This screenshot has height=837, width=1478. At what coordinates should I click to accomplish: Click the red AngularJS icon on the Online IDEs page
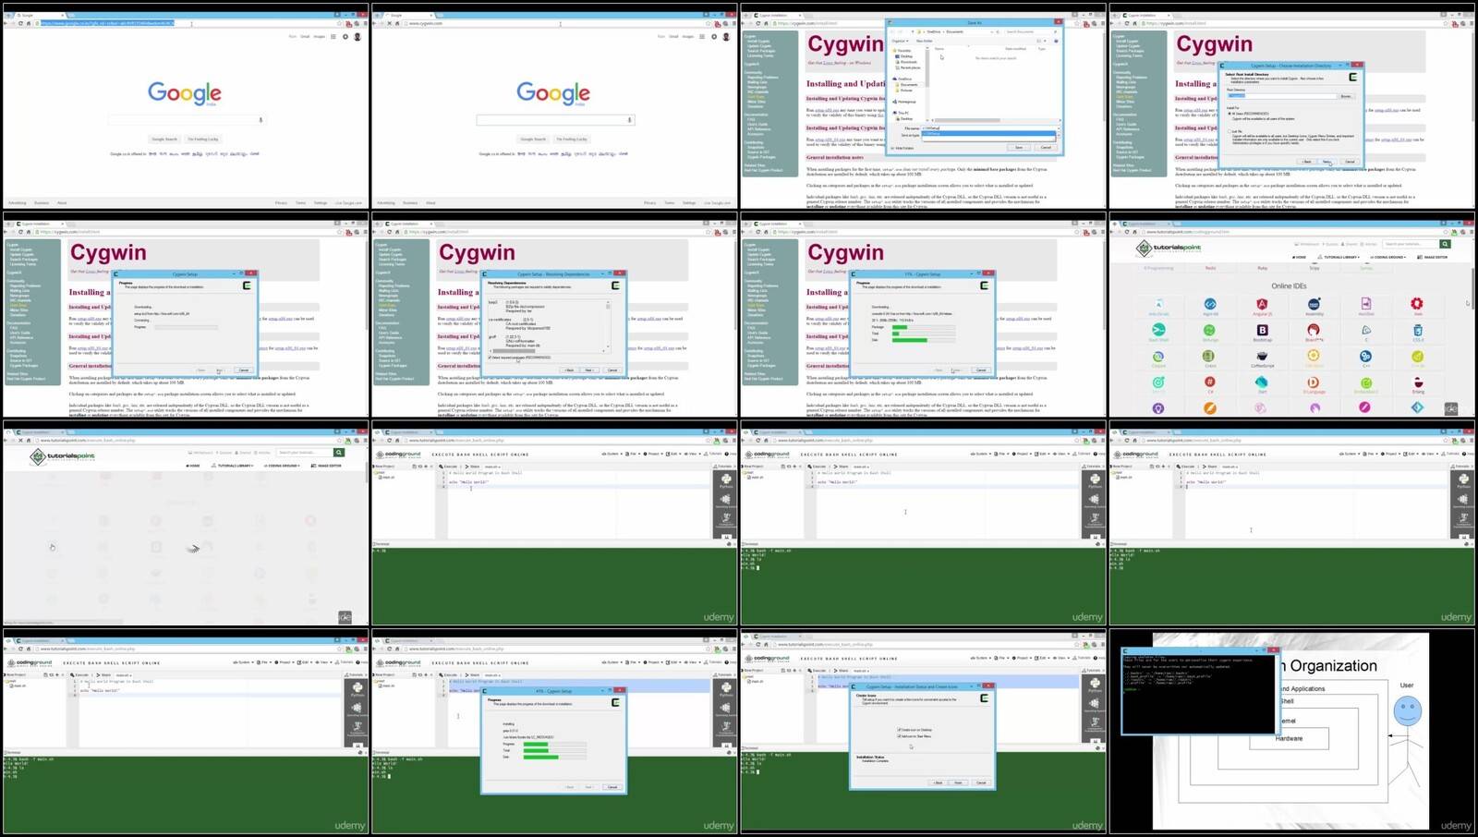[1262, 304]
